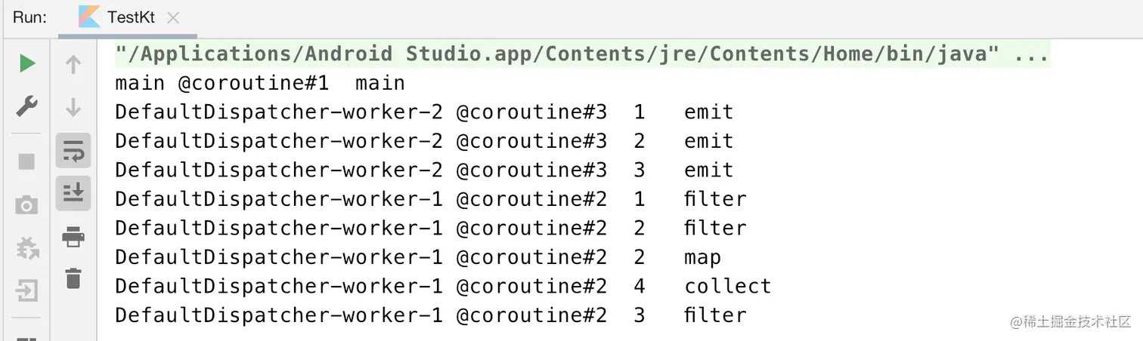
Task: Close the TestKt run tab
Action: [x=173, y=18]
